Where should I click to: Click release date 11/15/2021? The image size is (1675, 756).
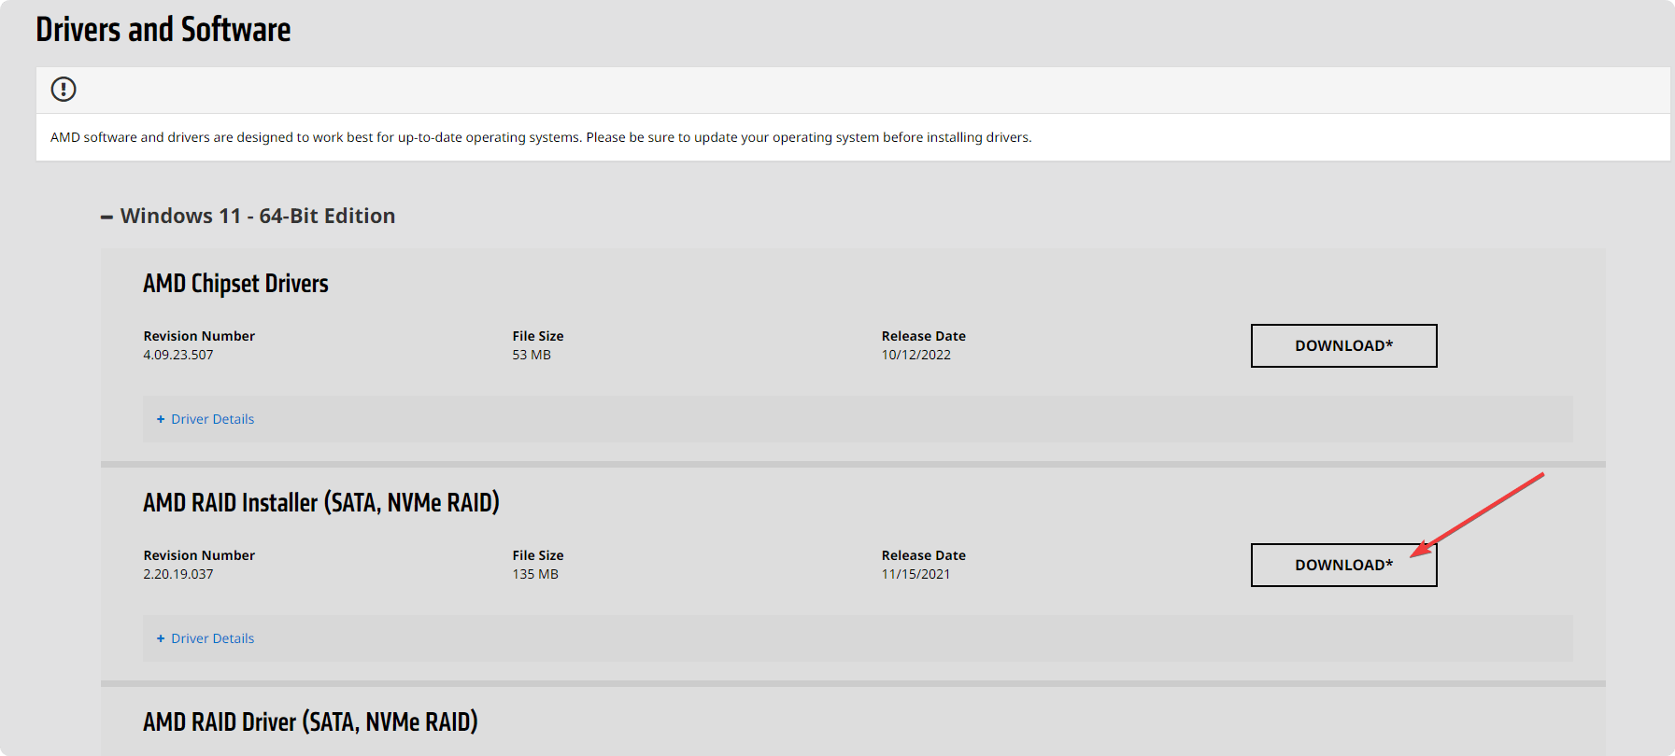[x=916, y=574]
